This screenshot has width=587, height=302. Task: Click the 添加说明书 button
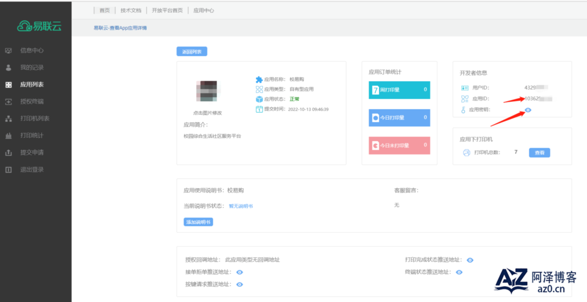(198, 222)
